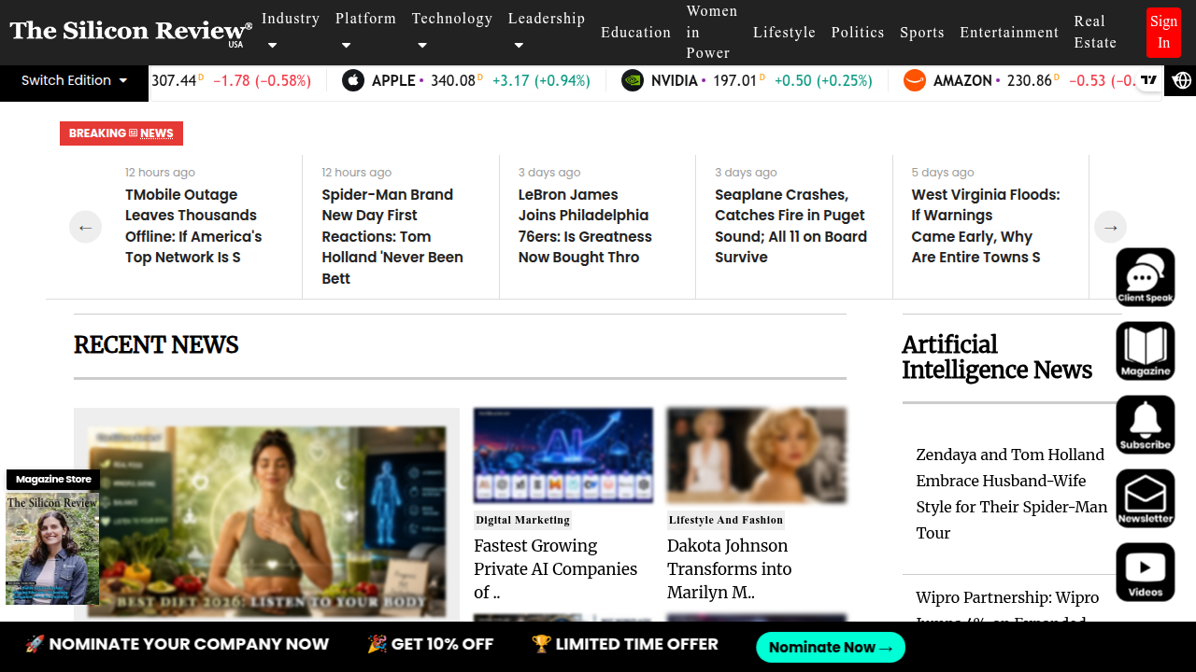Click the globe icon beside the ticker
The width and height of the screenshot is (1196, 672).
click(1182, 80)
